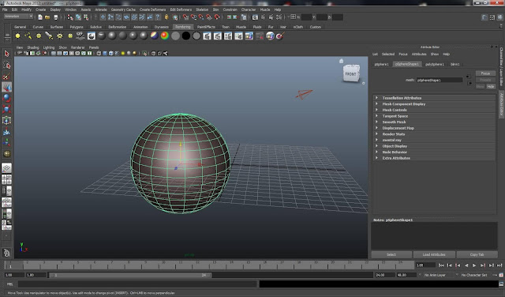Click the Open Scene folder icon
The image size is (505, 297).
(47, 17)
